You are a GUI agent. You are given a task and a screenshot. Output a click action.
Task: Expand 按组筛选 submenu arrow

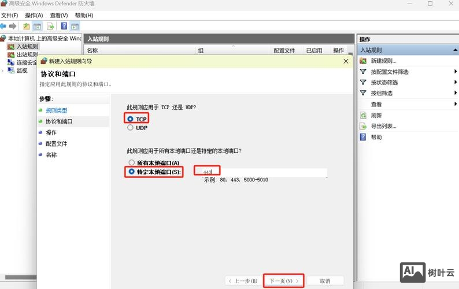pyautogui.click(x=456, y=93)
